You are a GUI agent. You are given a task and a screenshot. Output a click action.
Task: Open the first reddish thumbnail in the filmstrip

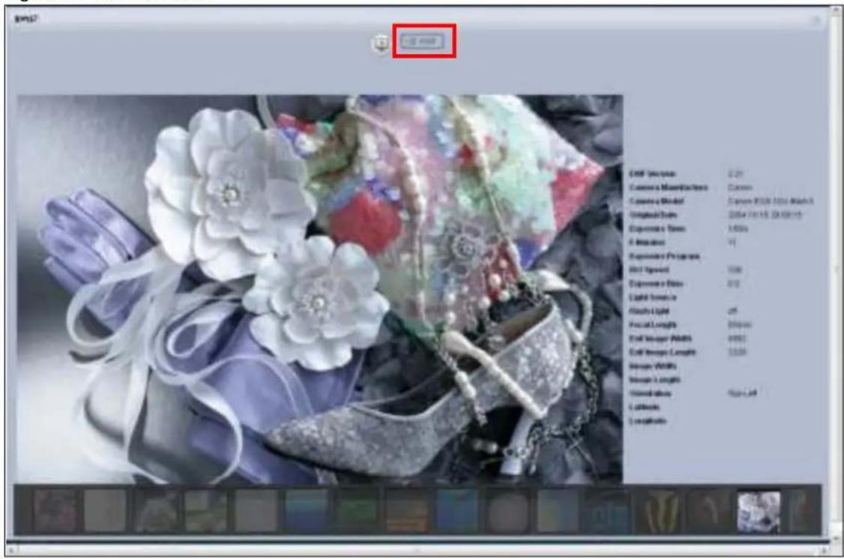55,511
